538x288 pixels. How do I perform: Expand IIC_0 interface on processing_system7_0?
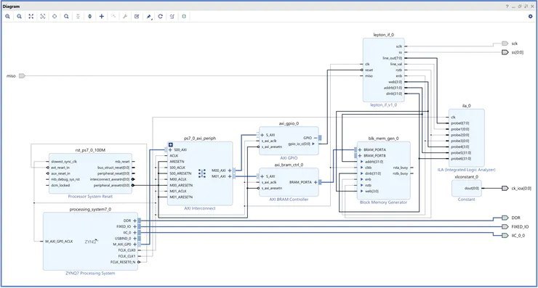pos(134,233)
